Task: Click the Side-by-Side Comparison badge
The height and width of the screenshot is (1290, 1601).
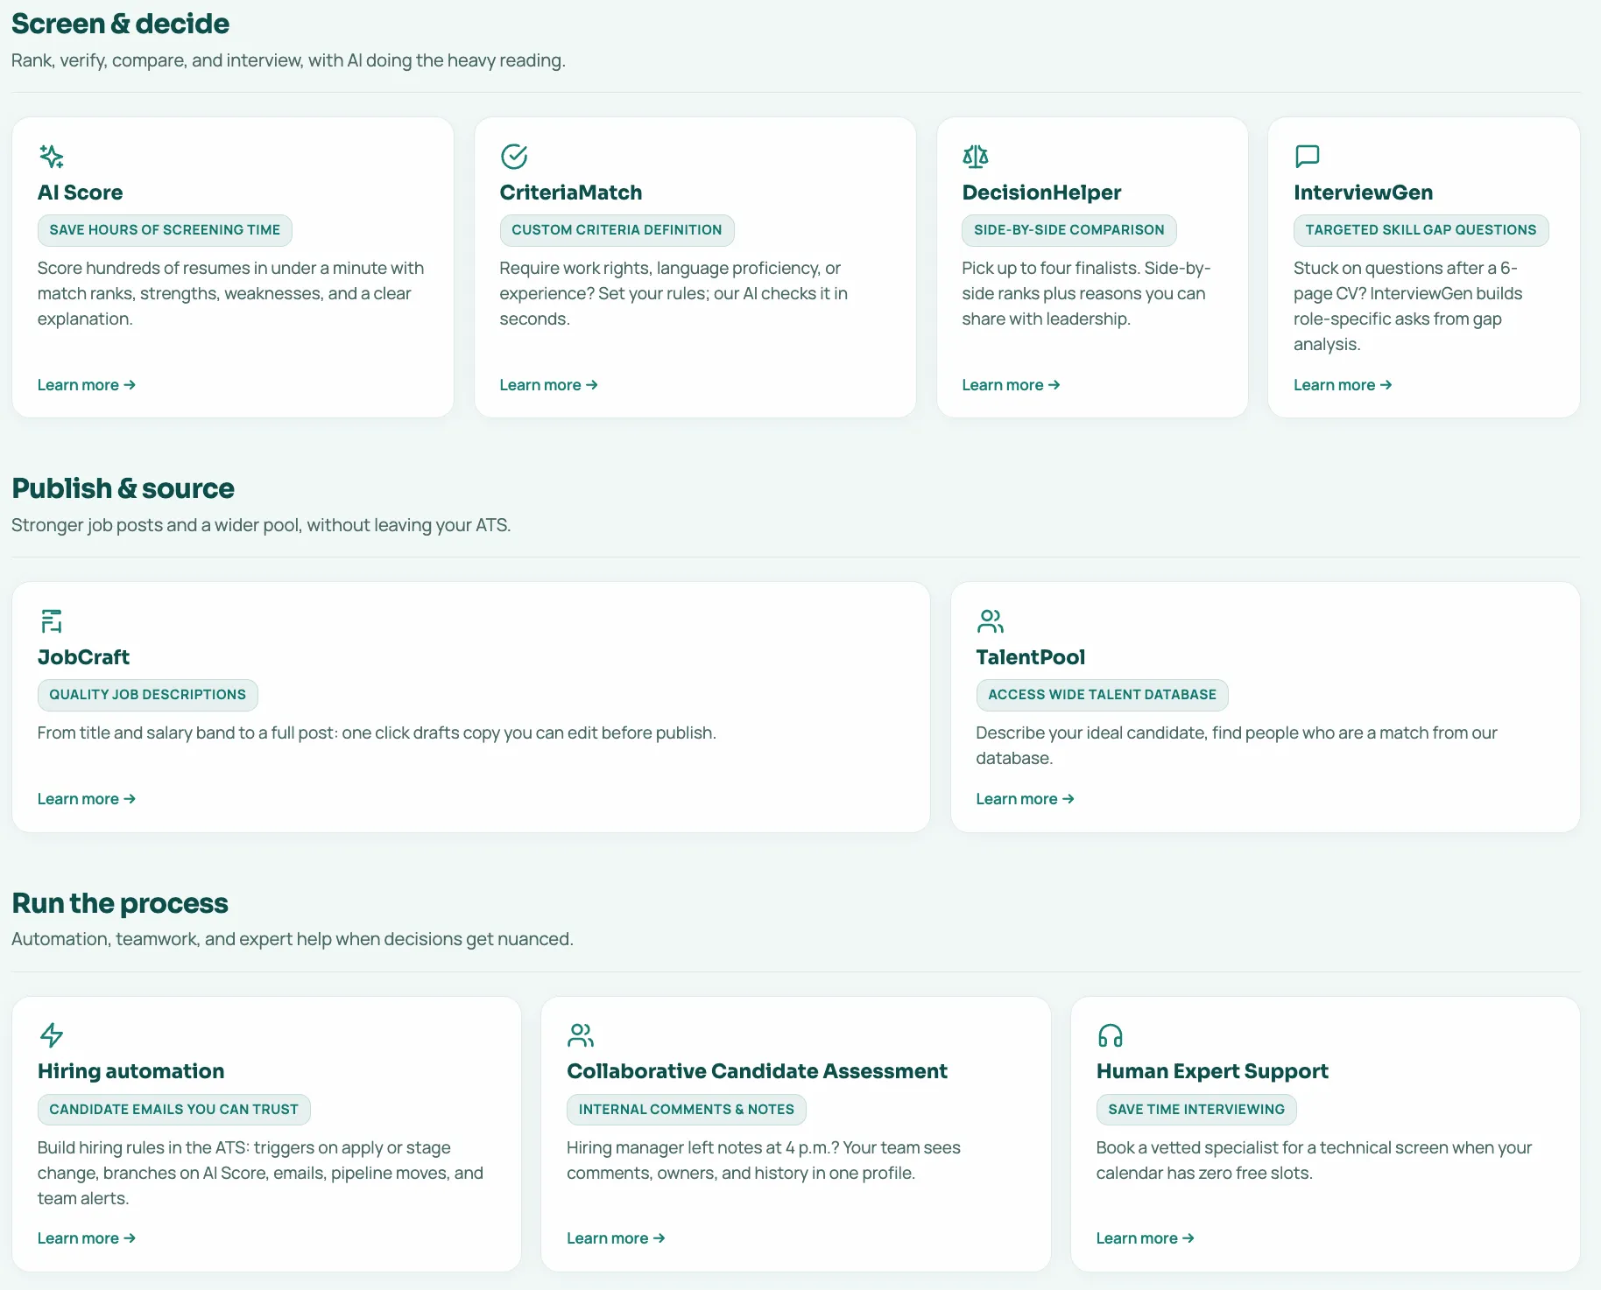Action: 1069,230
